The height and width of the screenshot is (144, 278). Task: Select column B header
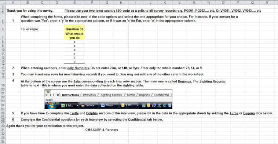pyautogui.click(x=28, y=3)
